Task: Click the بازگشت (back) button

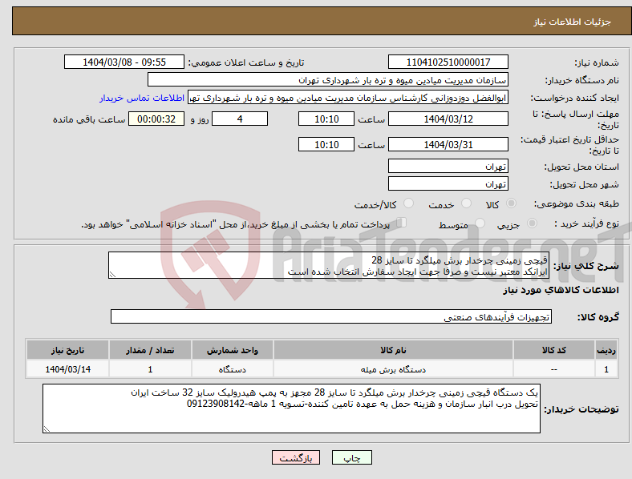Action: click(x=296, y=457)
